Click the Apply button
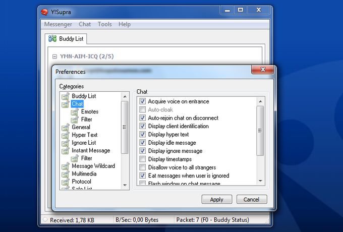Viewport: 343px width, 232px height. 216,199
